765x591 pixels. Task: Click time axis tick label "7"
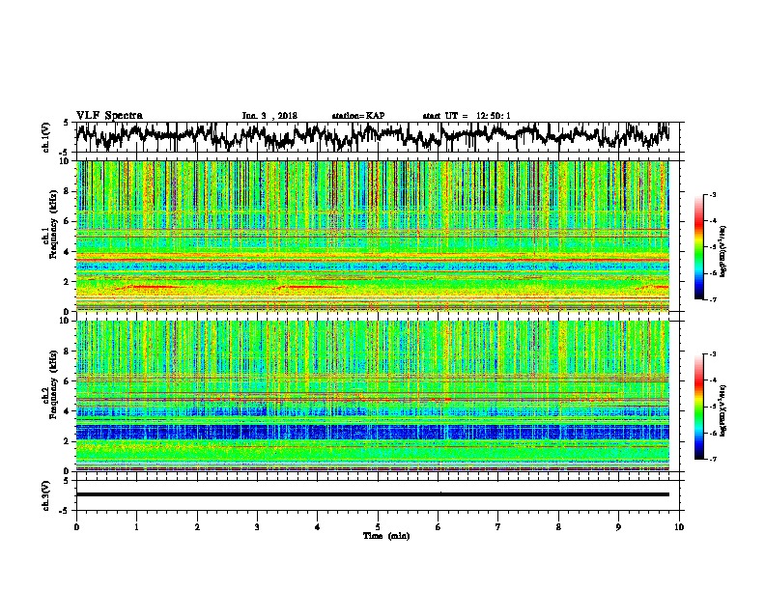pos(498,527)
